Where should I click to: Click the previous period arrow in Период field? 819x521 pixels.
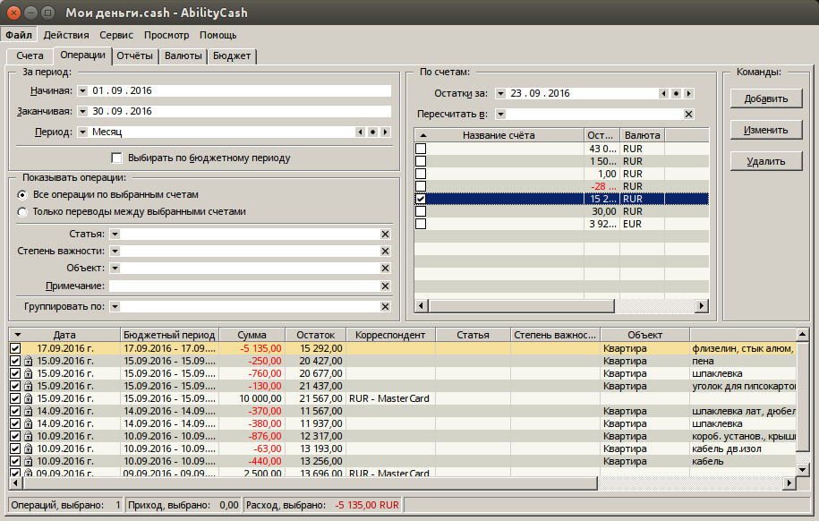(x=360, y=132)
